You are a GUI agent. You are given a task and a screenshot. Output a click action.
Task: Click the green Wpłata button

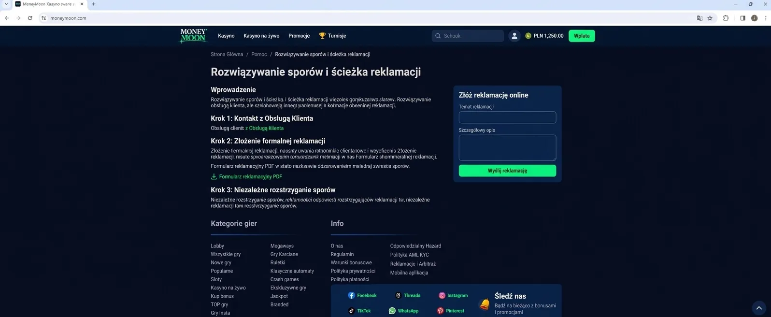click(582, 36)
